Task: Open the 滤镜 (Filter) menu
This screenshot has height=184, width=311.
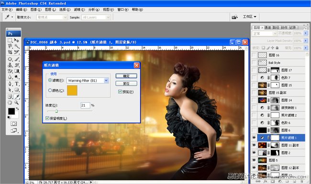Action: coord(79,10)
